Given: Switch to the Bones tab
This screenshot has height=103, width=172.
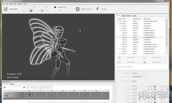Looking at the screenshot, I should 118,15.
